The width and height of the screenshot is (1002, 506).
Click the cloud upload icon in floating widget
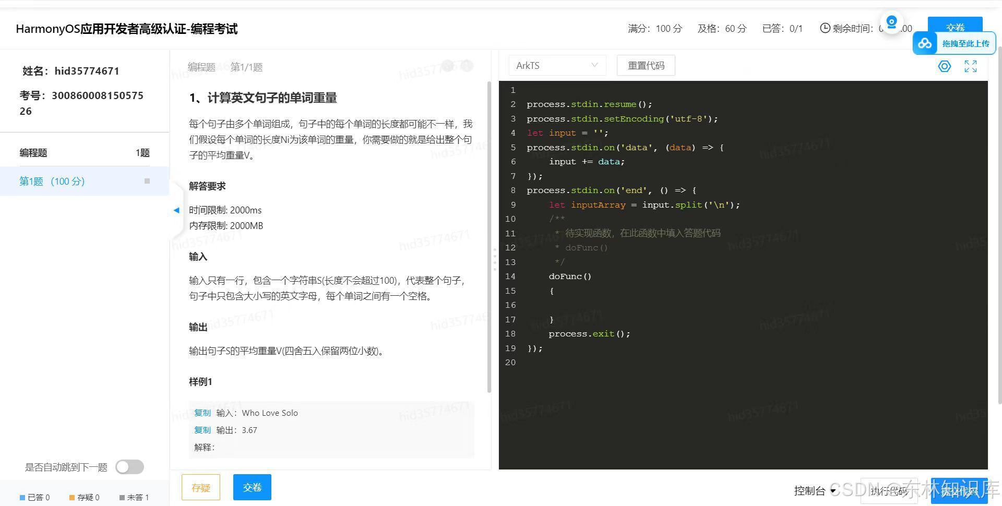[x=925, y=43]
